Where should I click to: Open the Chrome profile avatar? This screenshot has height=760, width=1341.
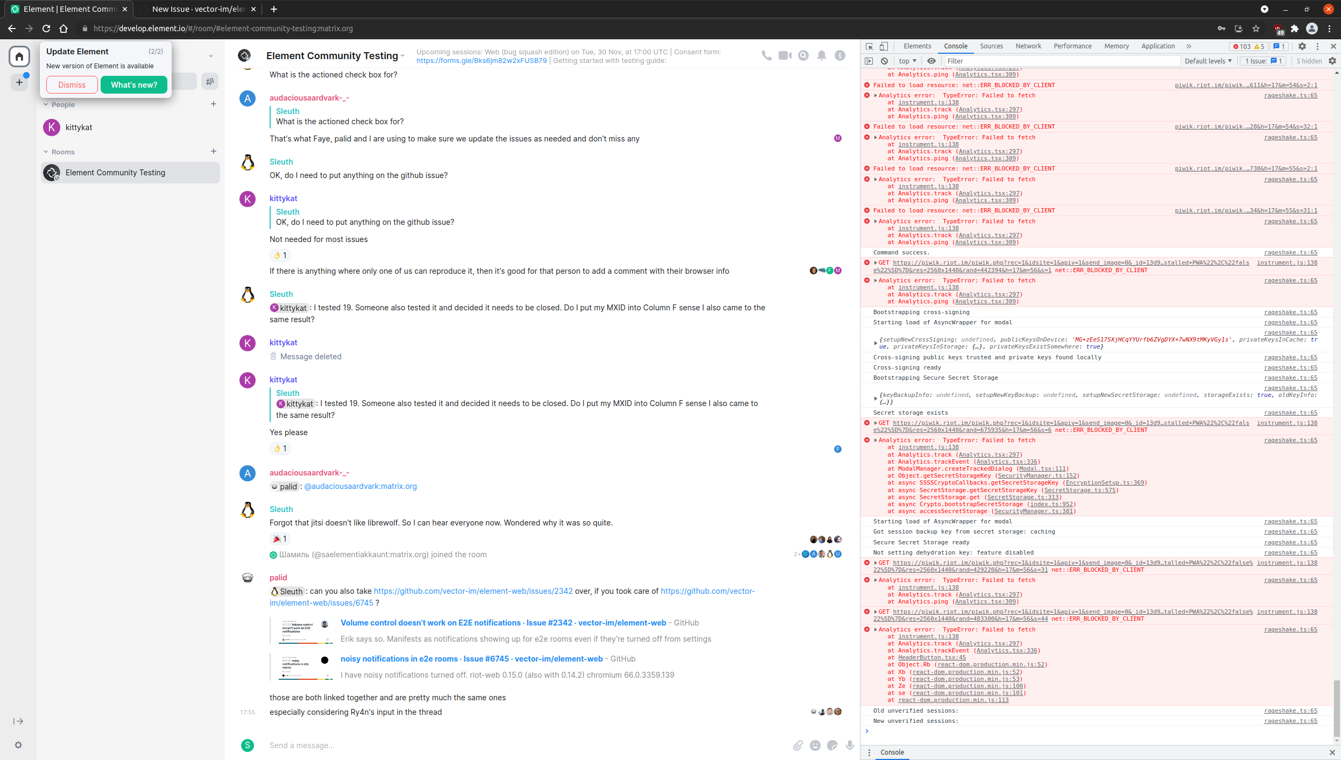point(1312,29)
